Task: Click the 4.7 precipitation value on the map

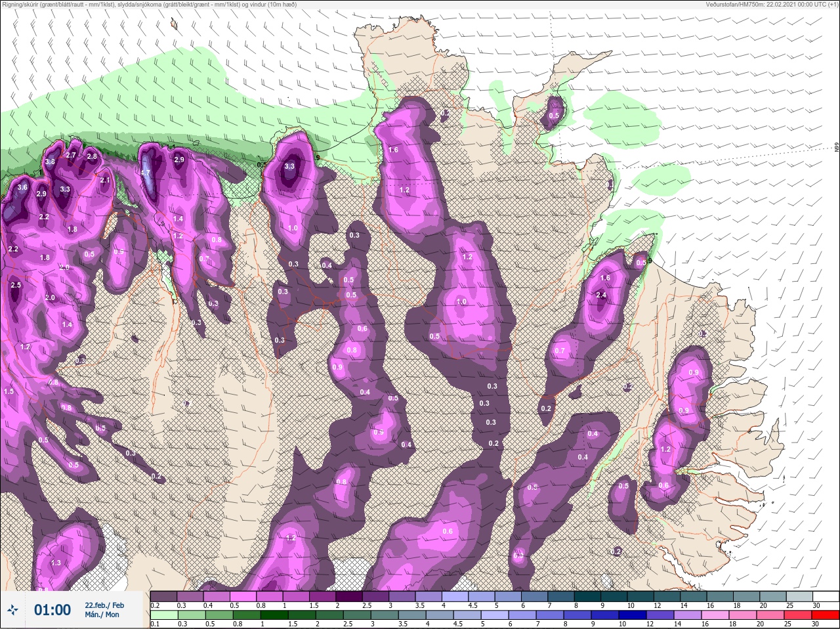Action: click(146, 173)
